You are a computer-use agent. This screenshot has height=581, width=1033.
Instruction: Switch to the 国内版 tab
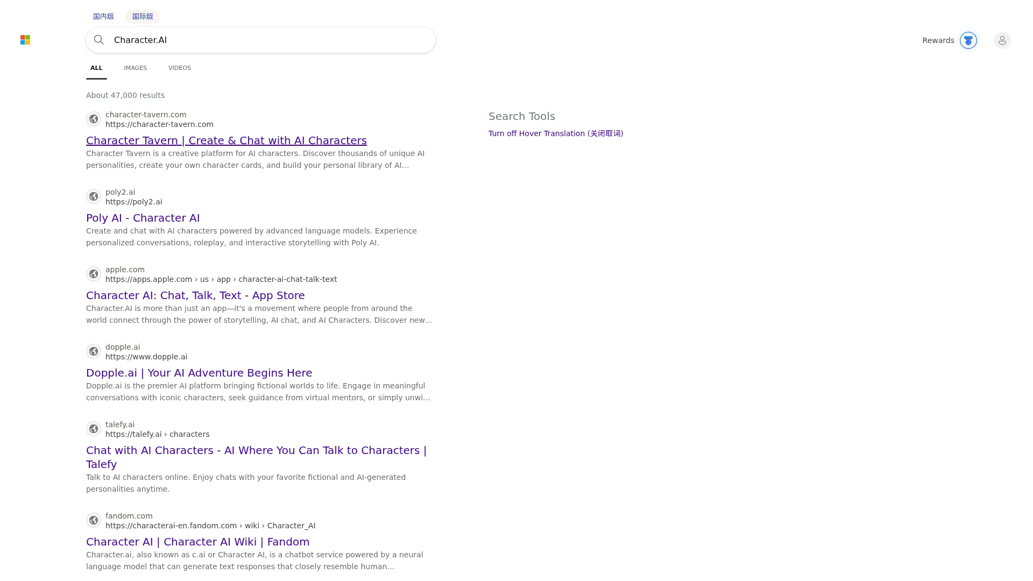click(x=103, y=17)
